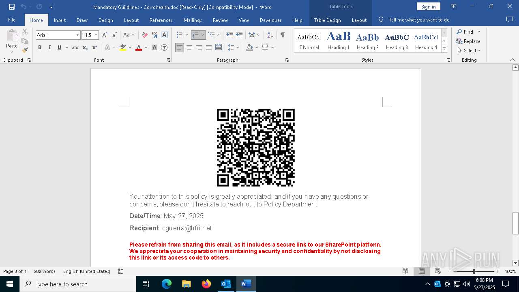The width and height of the screenshot is (519, 292).
Task: Open the File tab
Action: 12,20
